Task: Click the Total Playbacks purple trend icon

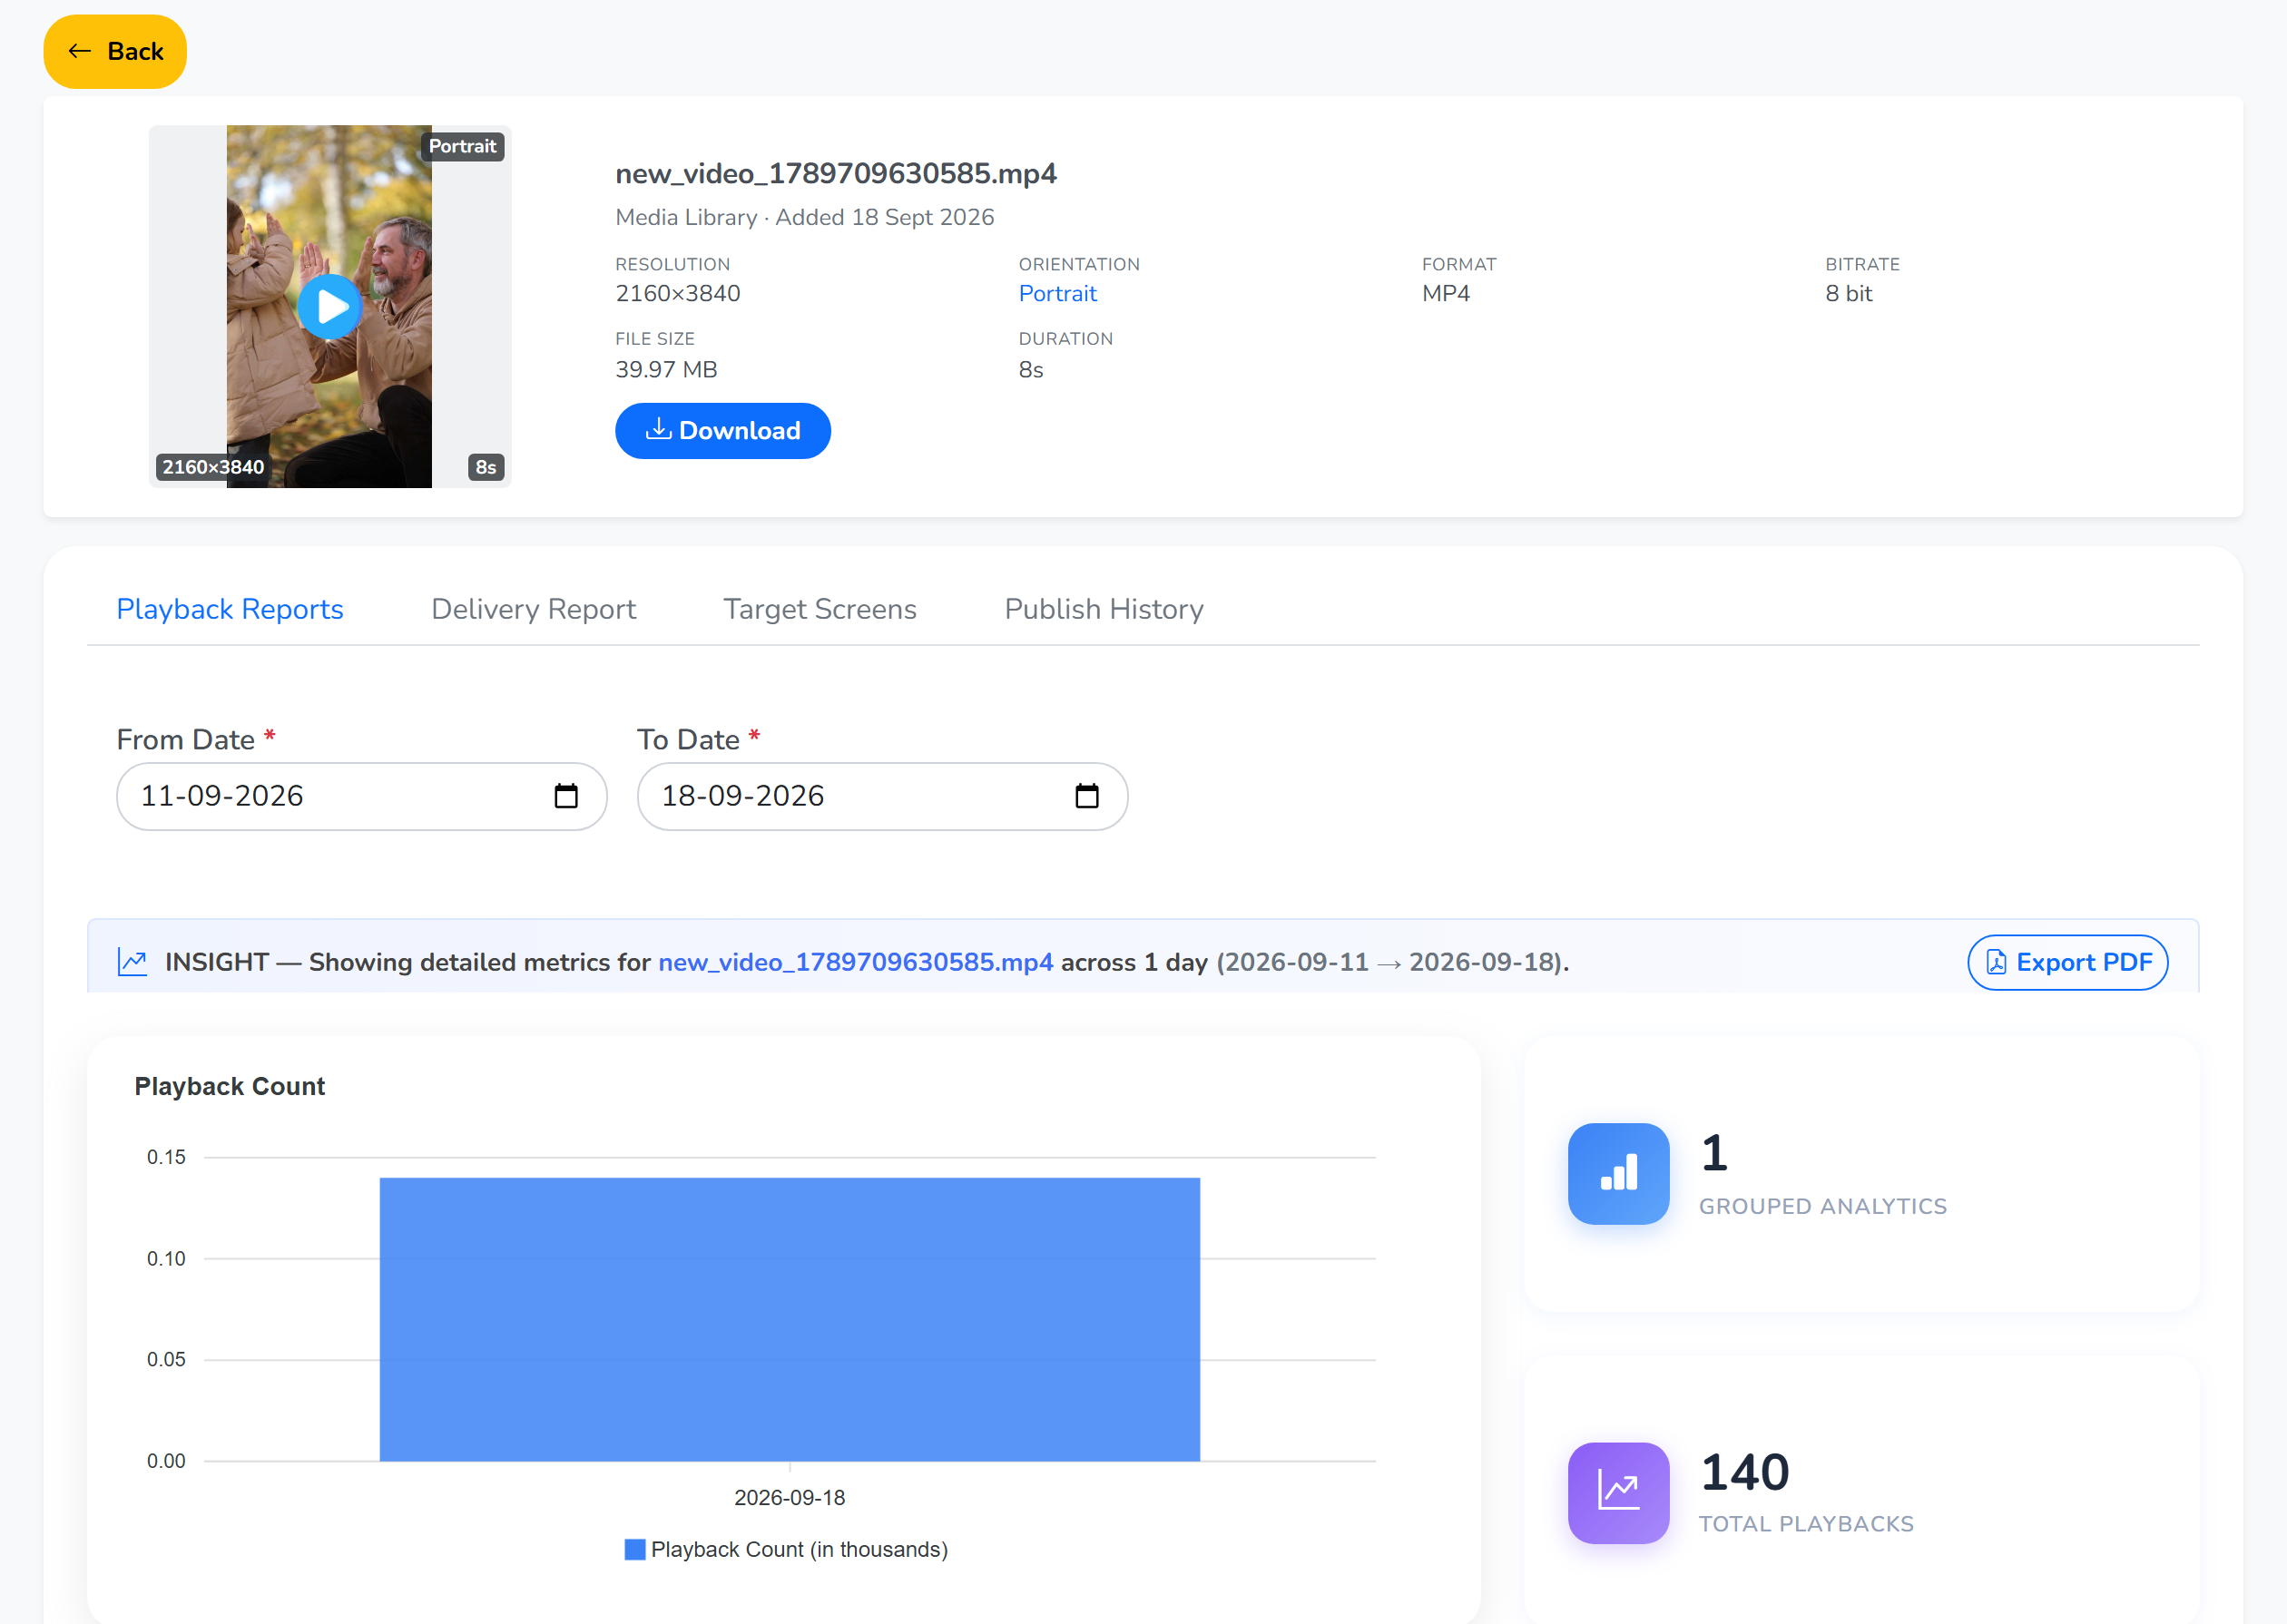Action: [1618, 1492]
